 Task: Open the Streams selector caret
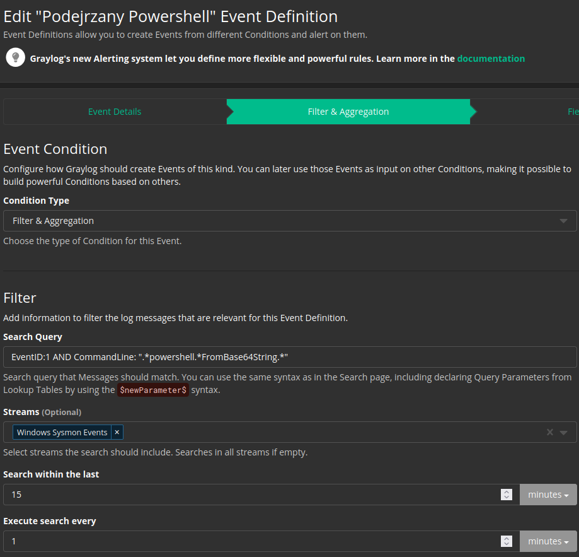[563, 432]
